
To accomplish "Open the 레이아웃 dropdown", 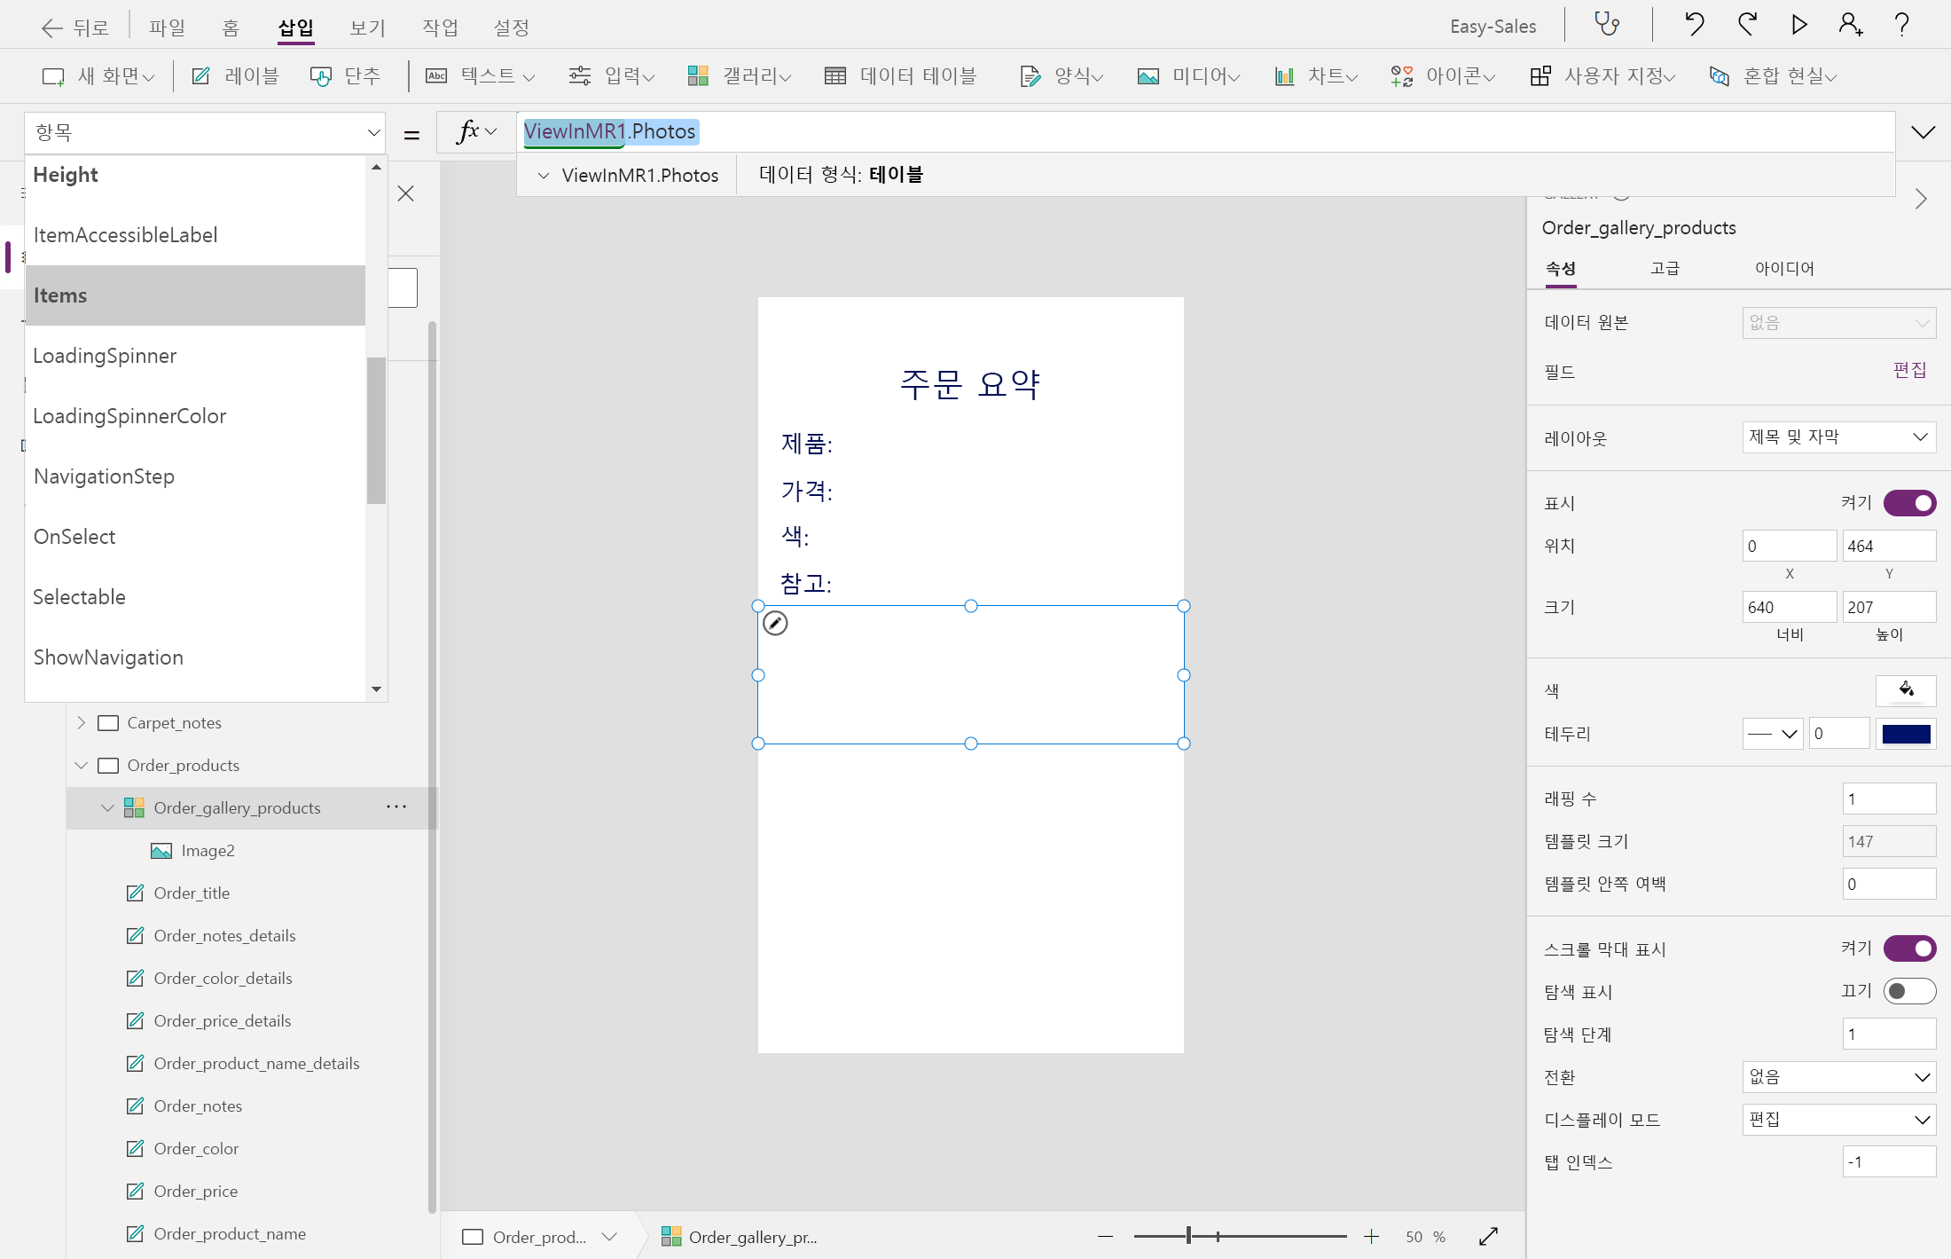I will [1838, 437].
